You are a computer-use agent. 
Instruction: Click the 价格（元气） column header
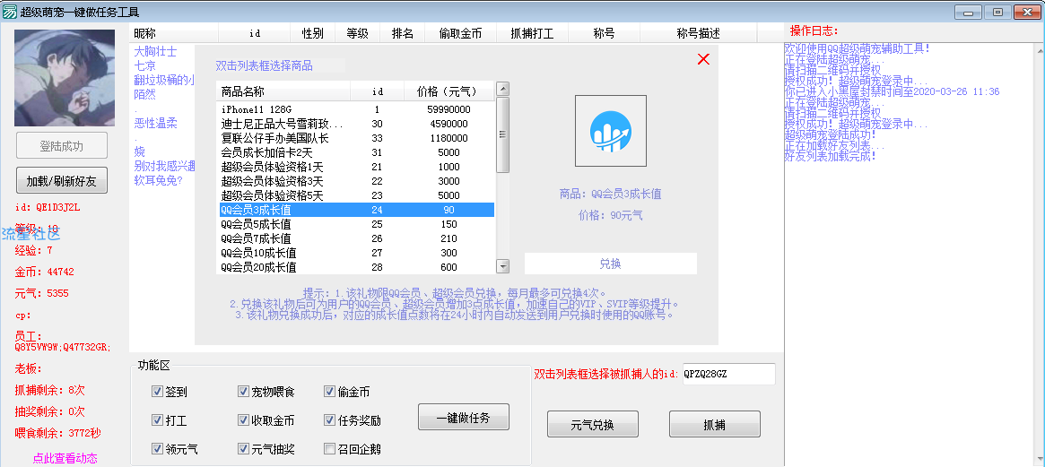point(449,91)
